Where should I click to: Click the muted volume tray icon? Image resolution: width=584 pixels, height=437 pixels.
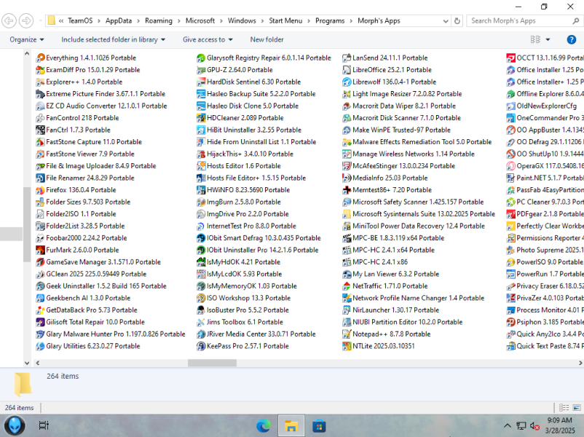534,425
